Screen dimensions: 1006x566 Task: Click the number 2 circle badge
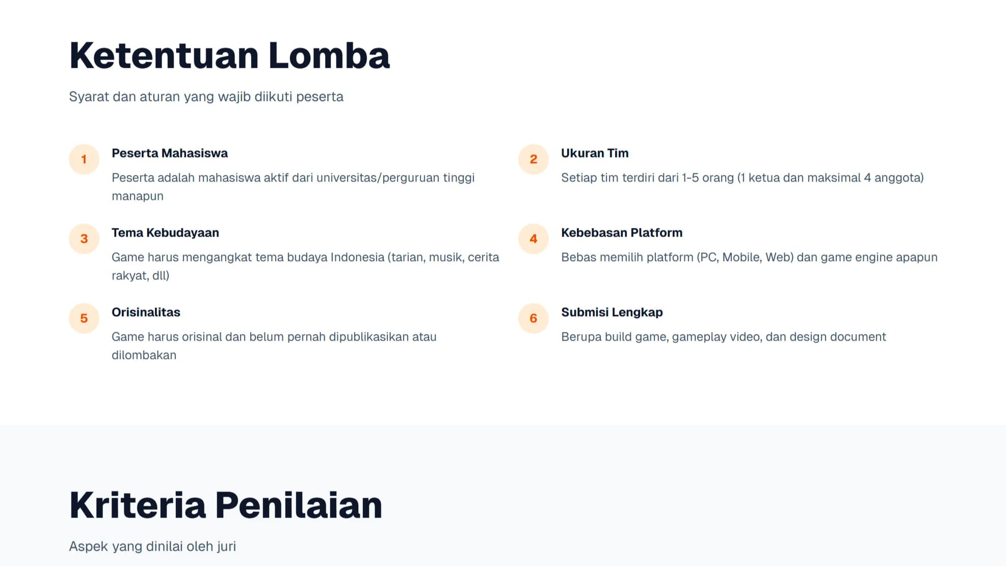tap(533, 160)
